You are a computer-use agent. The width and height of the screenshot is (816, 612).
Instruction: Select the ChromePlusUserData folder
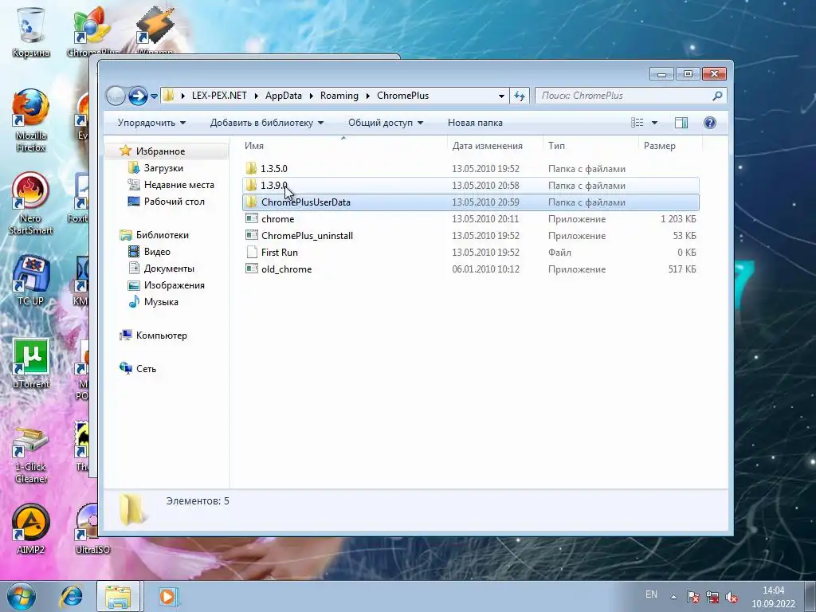[470, 202]
